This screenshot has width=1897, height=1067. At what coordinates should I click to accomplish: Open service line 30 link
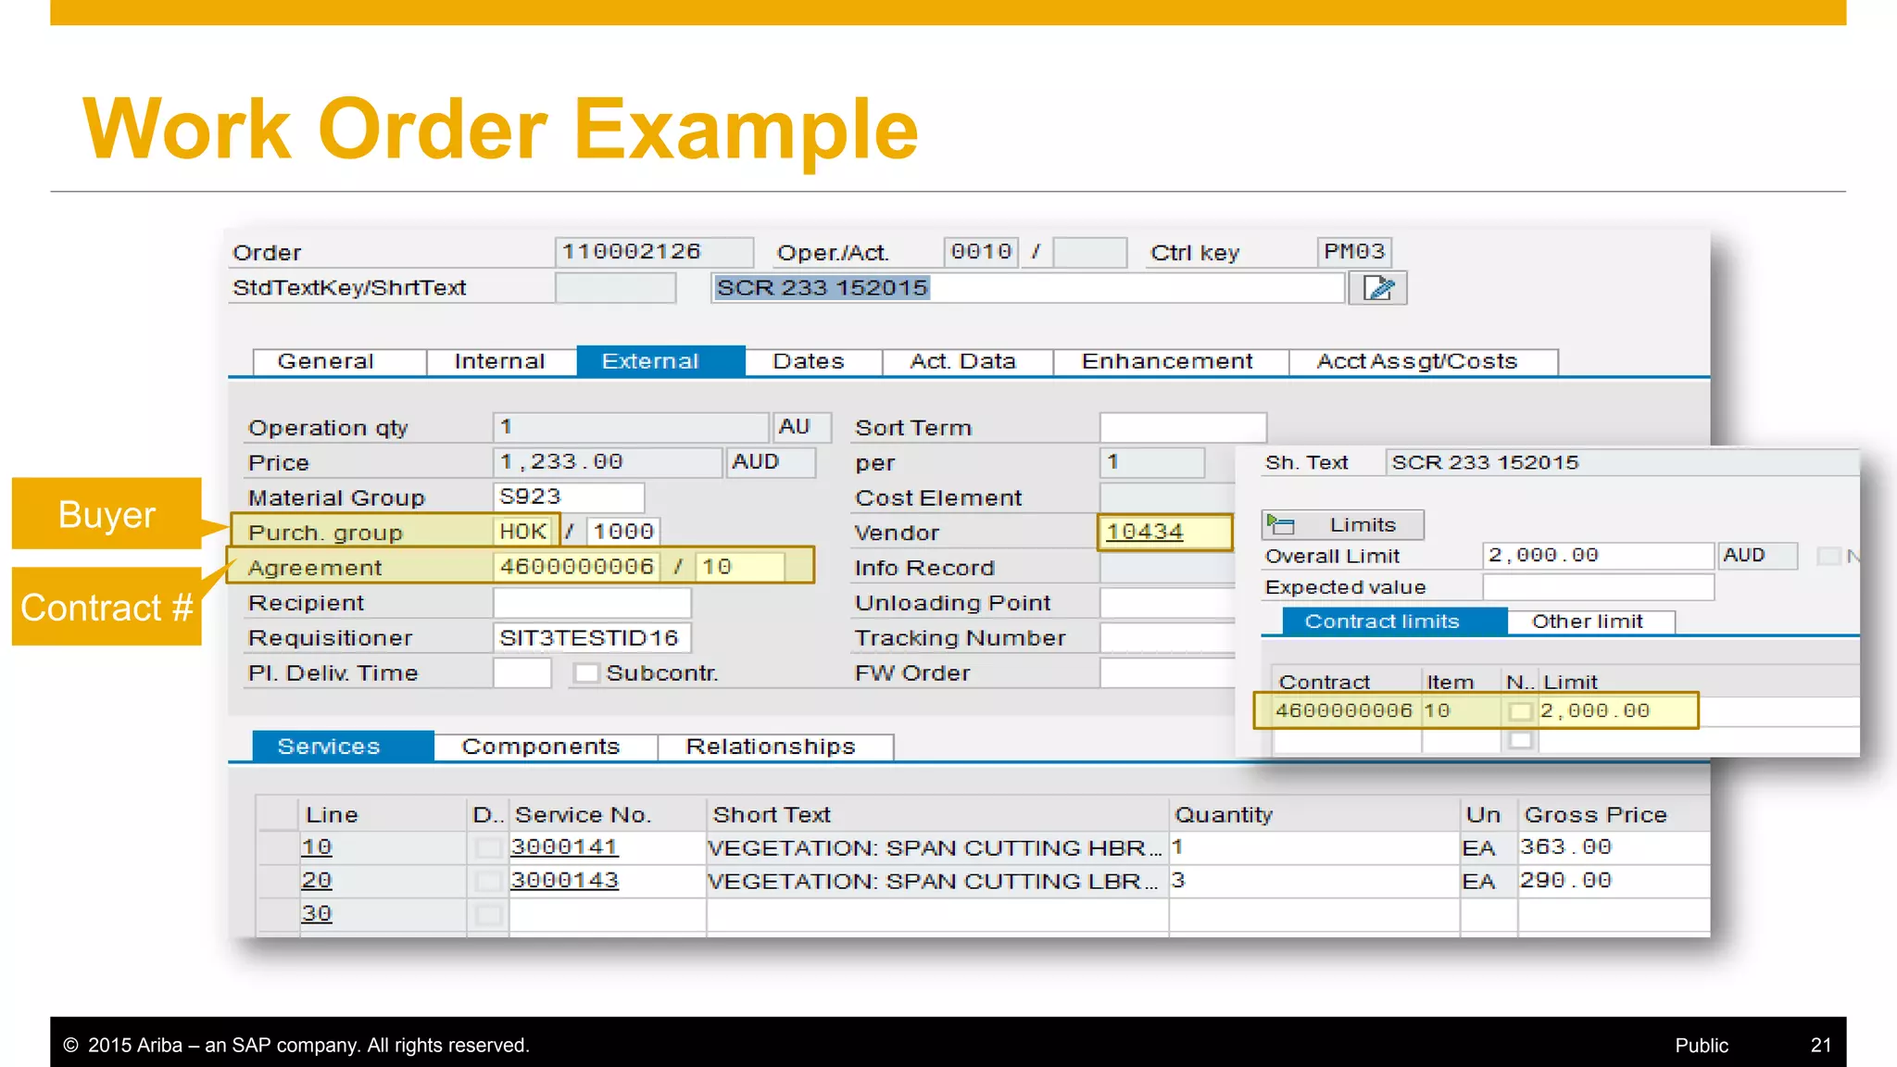pyautogui.click(x=317, y=914)
